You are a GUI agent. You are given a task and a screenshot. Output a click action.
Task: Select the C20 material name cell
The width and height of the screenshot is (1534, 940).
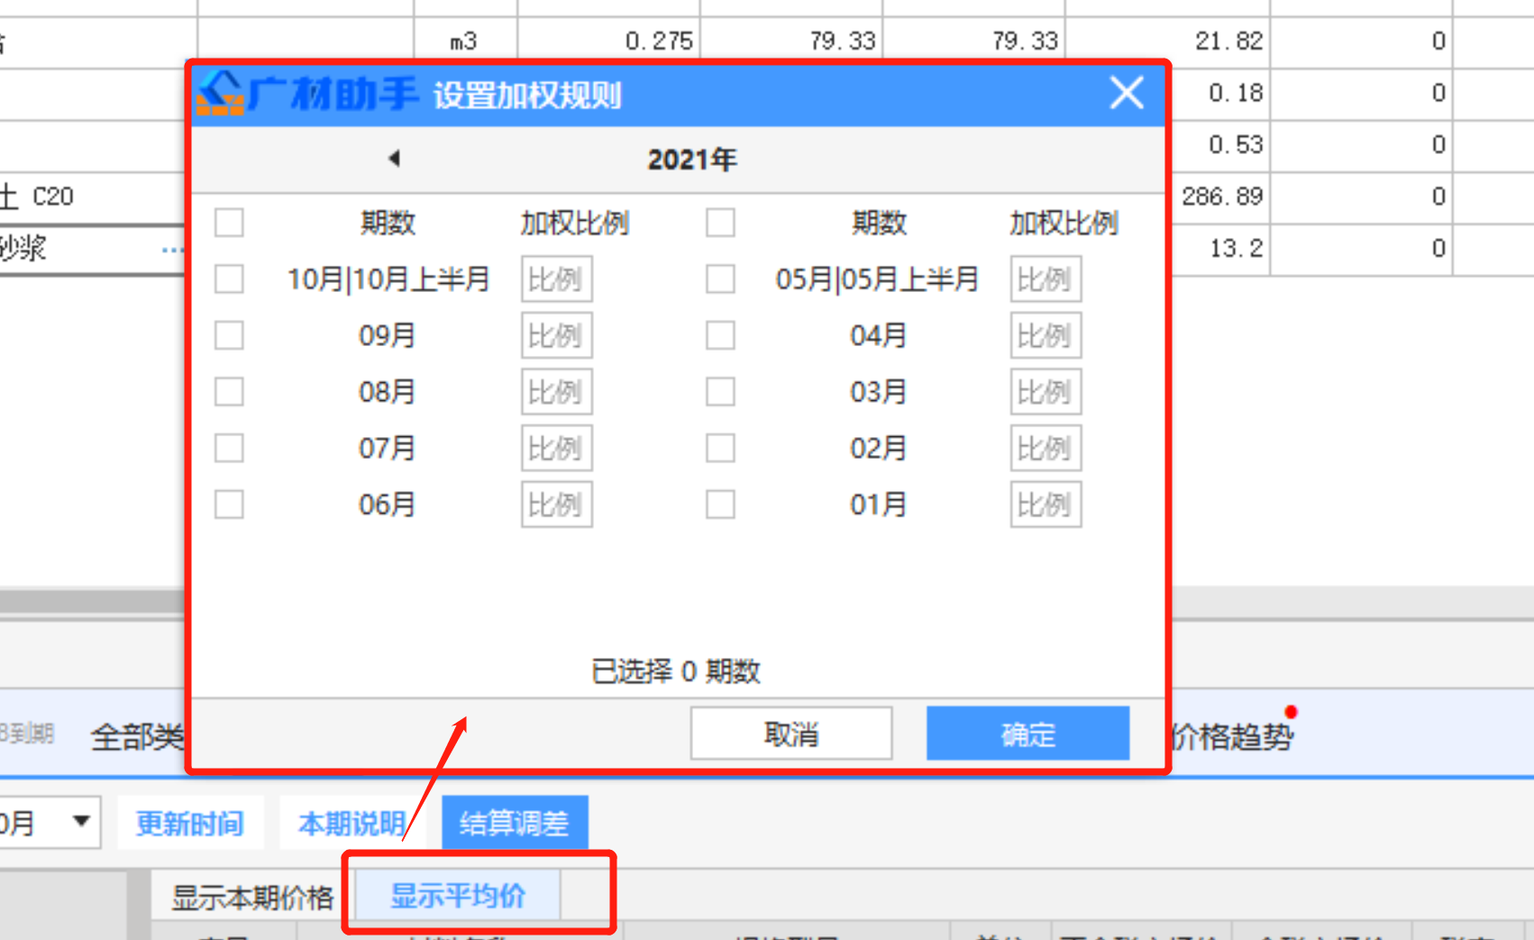[93, 197]
